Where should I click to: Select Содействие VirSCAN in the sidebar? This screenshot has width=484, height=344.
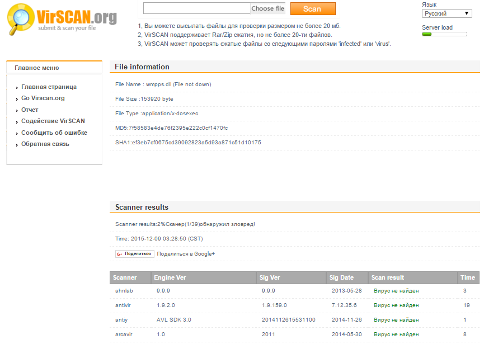point(53,121)
